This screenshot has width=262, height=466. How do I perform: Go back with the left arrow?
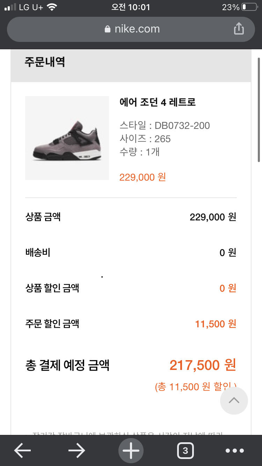22,451
